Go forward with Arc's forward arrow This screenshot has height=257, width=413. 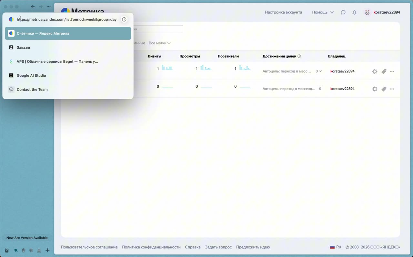pyautogui.click(x=41, y=6)
